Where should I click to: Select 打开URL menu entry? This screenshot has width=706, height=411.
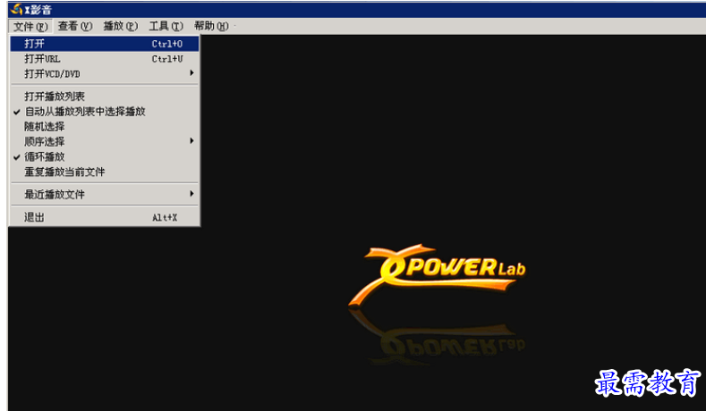[x=105, y=59]
